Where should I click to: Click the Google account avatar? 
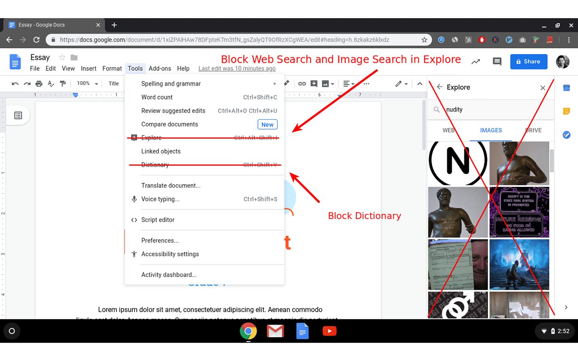(x=563, y=62)
